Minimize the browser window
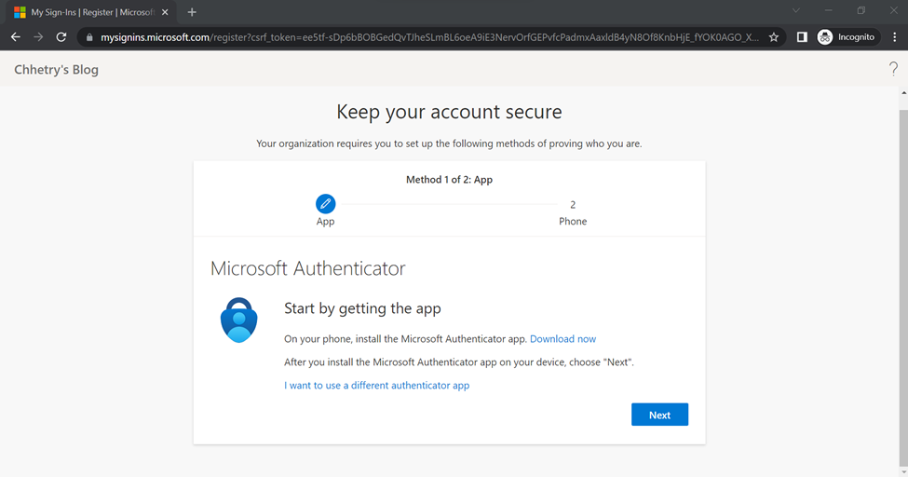 point(829,10)
